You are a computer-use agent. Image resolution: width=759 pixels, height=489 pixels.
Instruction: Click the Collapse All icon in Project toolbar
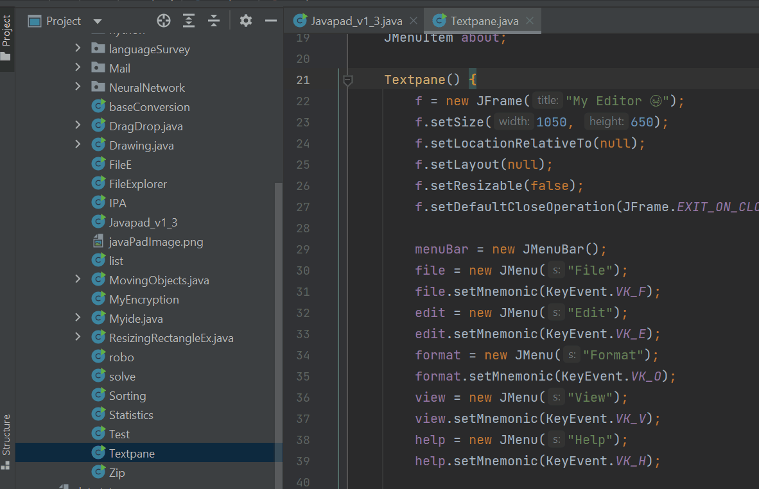coord(214,21)
